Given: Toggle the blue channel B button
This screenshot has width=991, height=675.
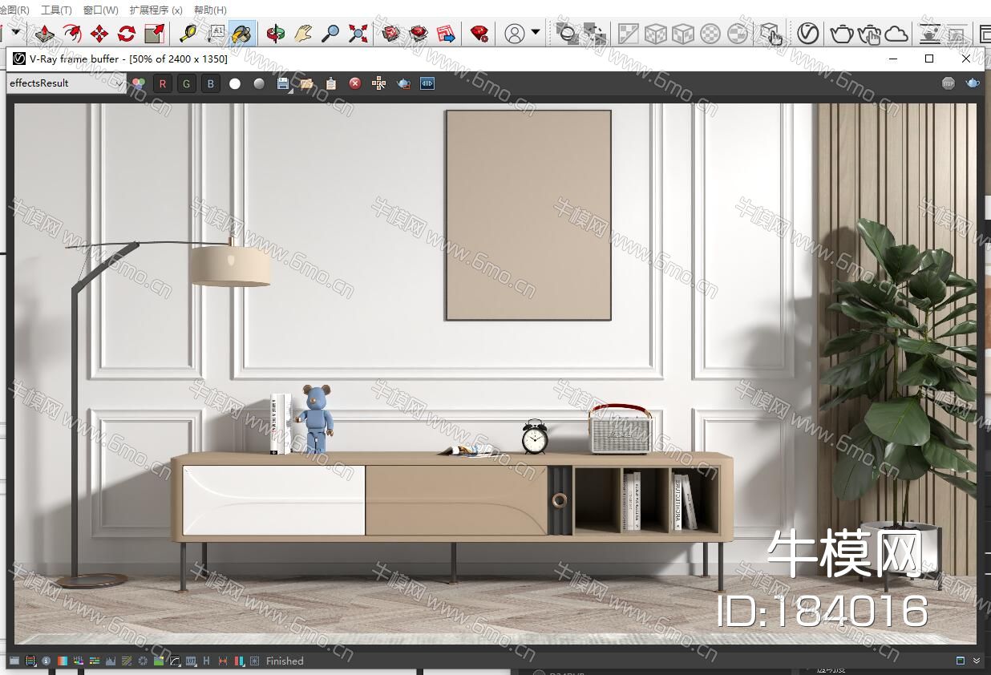Looking at the screenshot, I should (210, 83).
